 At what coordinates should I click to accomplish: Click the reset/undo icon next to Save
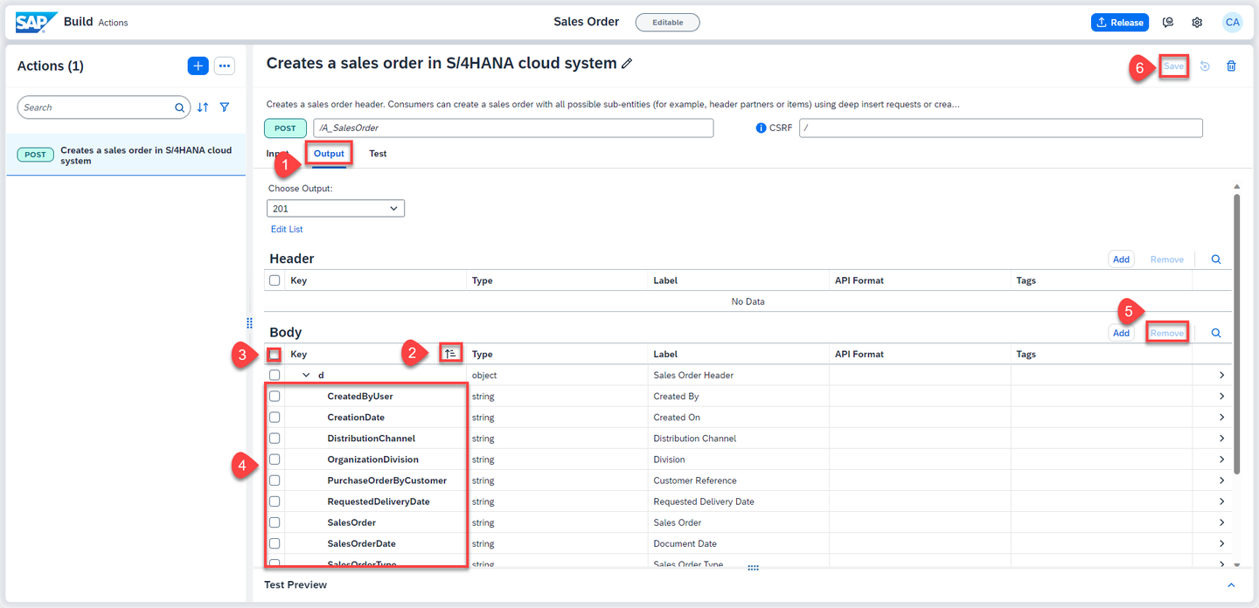[1205, 66]
